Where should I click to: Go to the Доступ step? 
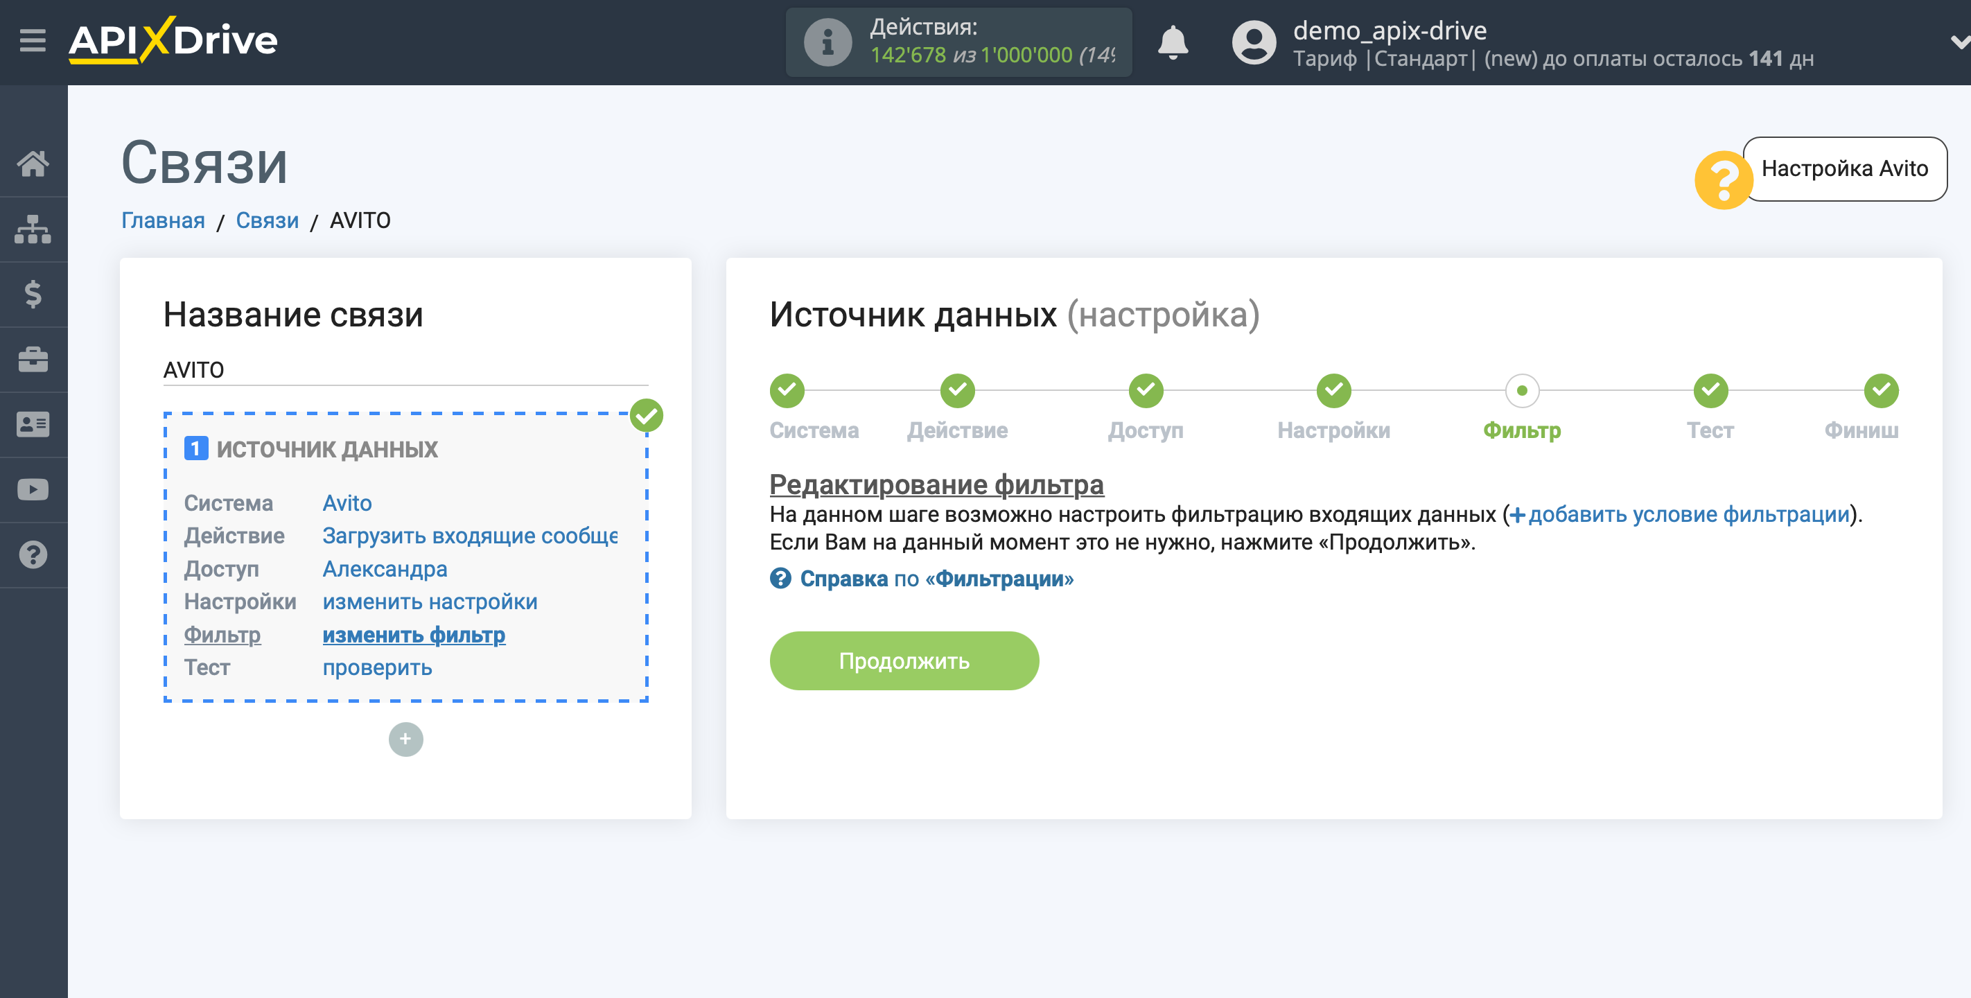1146,390
